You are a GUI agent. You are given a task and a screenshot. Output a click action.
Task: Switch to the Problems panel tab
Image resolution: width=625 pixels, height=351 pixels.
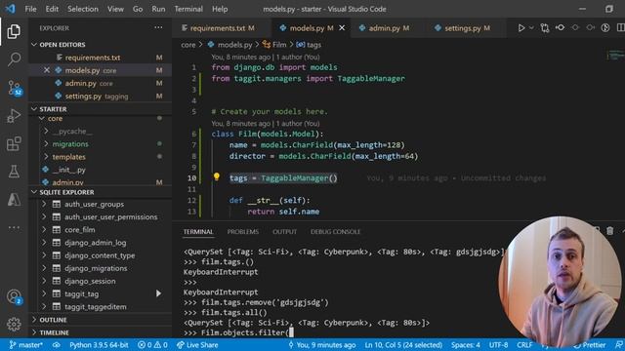pos(243,232)
